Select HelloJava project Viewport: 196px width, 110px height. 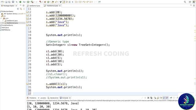tap(5, 28)
